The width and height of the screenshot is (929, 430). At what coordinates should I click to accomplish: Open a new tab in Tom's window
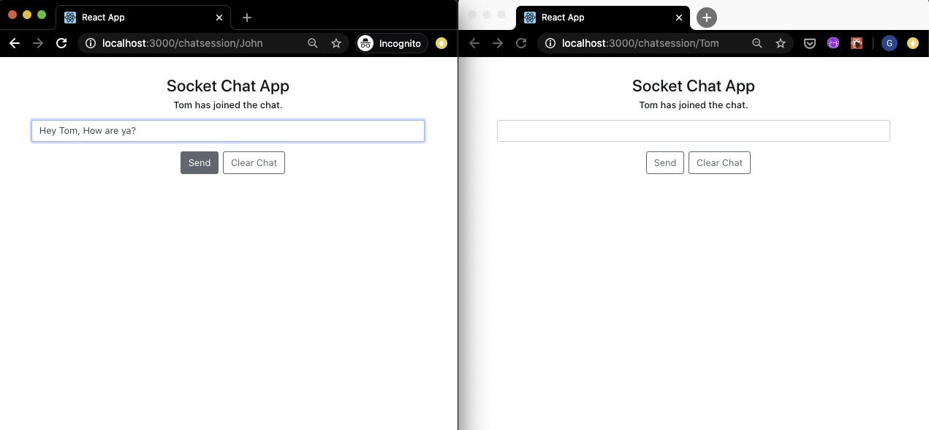(706, 18)
